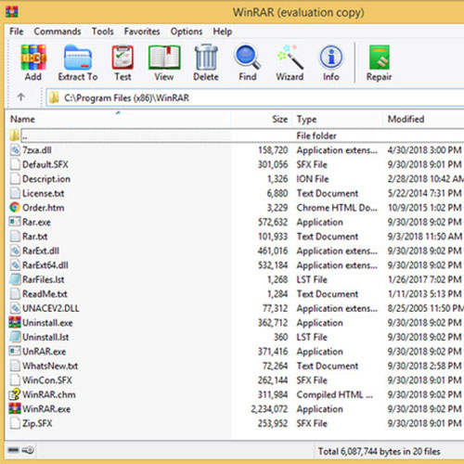Click the Repair archive icon
Screen dimensions: 464x464
380,58
